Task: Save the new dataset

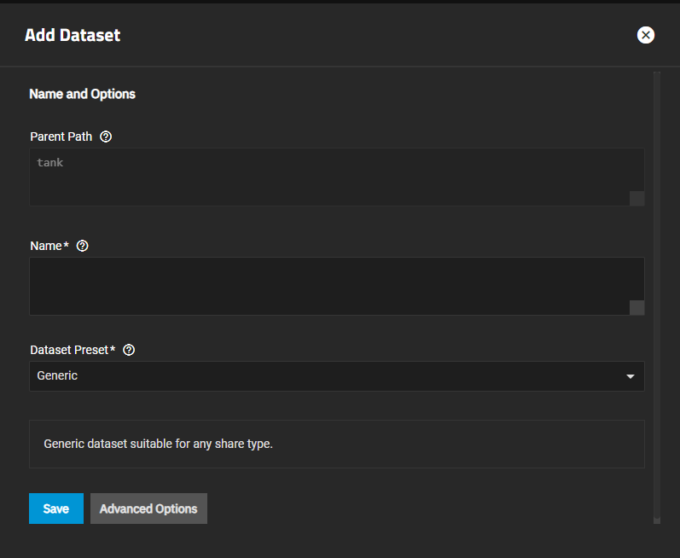Action: tap(55, 509)
